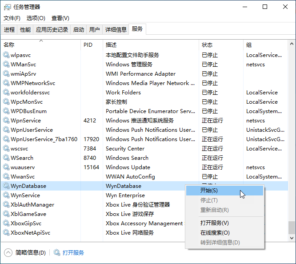The width and height of the screenshot is (296, 264).
Task: Click the Task Manager title bar icon
Action: pyautogui.click(x=8, y=7)
